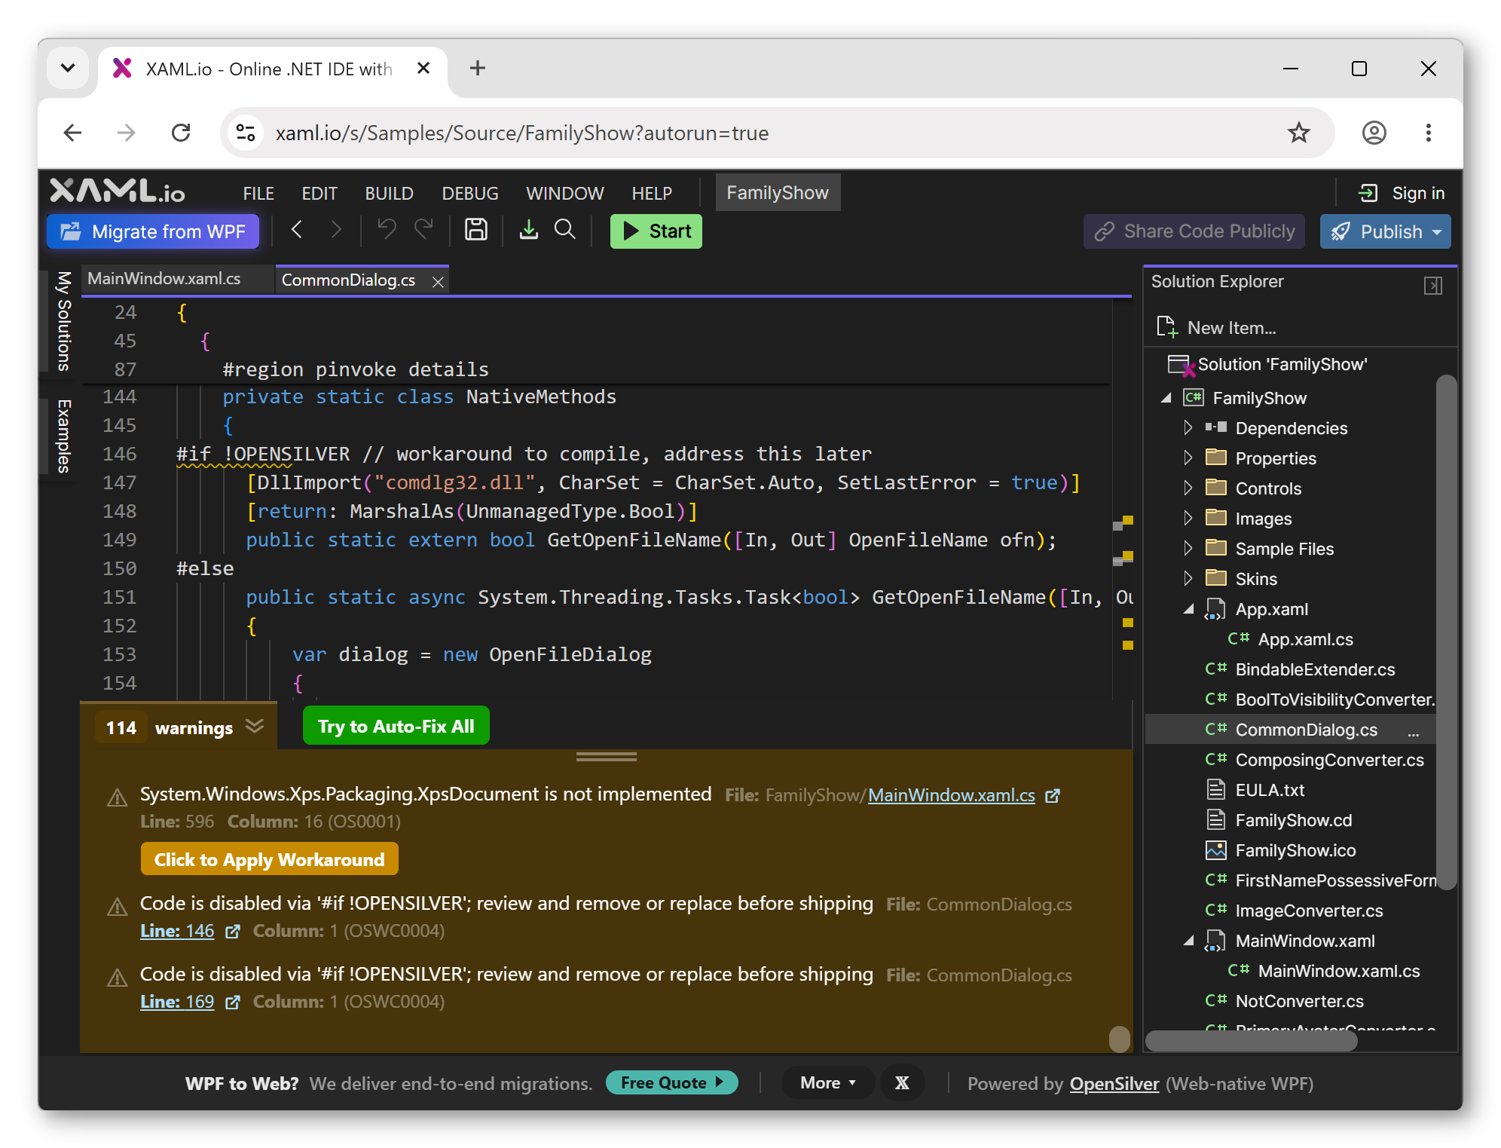Open the tab search dropdown arrow
Screen dimensions: 1501x1148
tap(68, 69)
